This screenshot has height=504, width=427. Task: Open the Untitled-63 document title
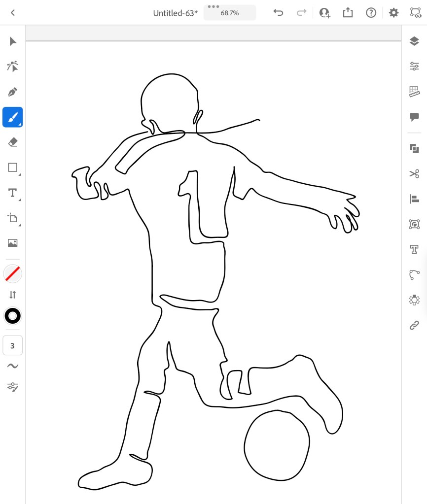pyautogui.click(x=175, y=13)
